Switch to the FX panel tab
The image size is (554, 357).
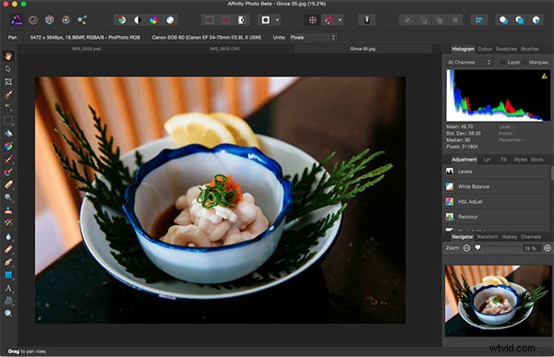click(503, 160)
